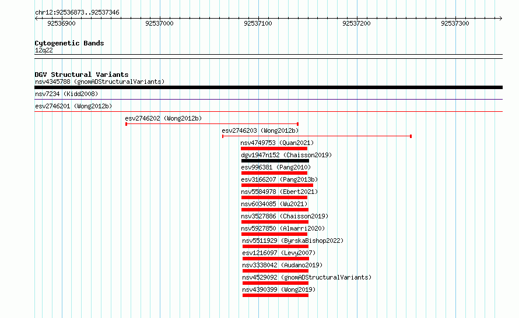
Task: Click the left arrowhead of the ruler
Action: pos(36,19)
